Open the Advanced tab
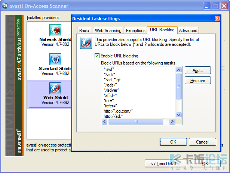This screenshot has width=230, height=173. (188, 31)
